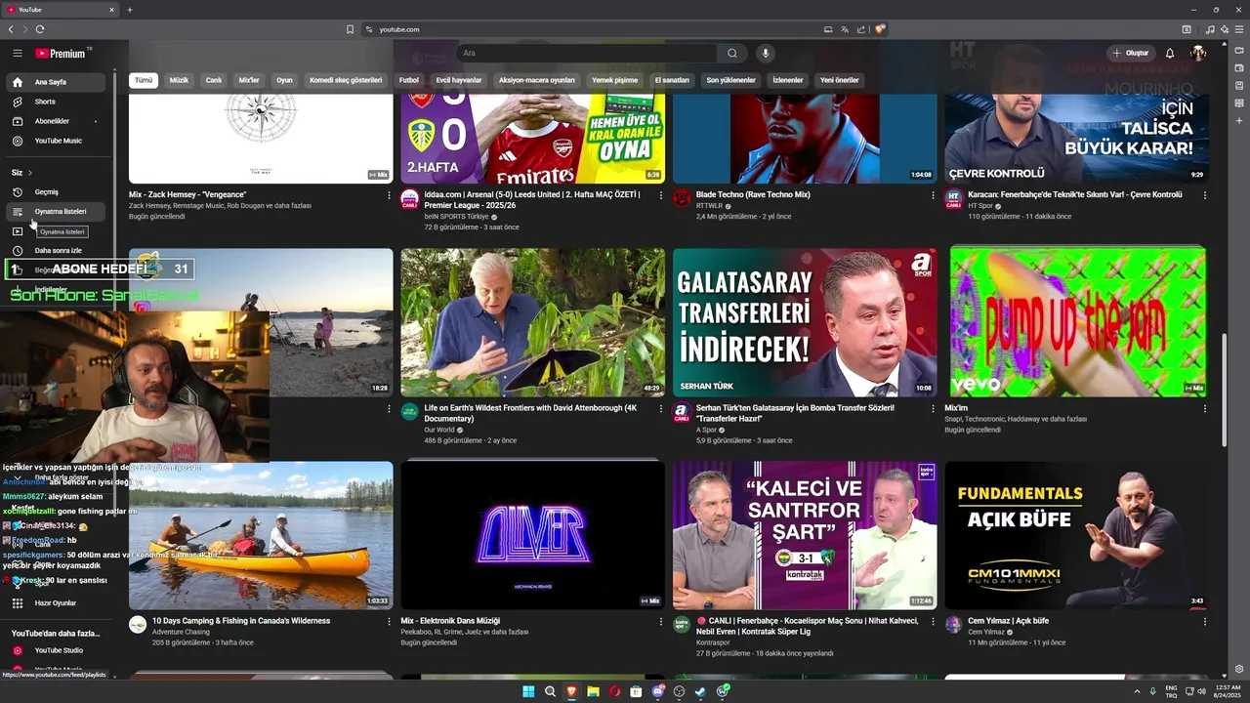Open more options for Mix'im playlist
1250x703 pixels.
coord(1204,408)
